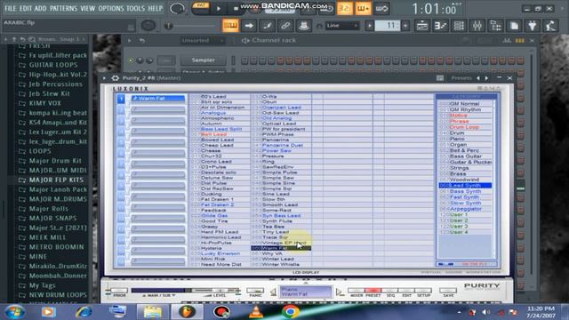This screenshot has height=320, width=569.
Task: Open the Unsorted channel filter dropdown
Action: 203,41
